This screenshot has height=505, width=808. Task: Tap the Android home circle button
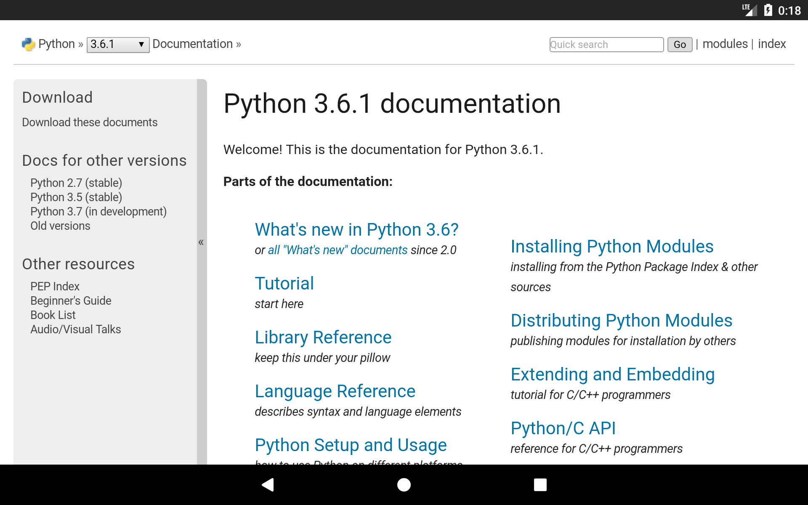click(x=404, y=485)
